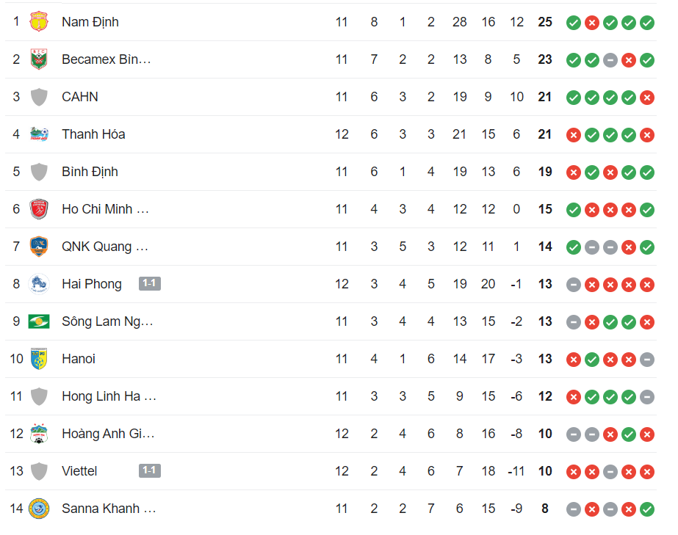Screen dimensions: 678x535
Task: Open the CAHN team name link
Action: click(80, 97)
